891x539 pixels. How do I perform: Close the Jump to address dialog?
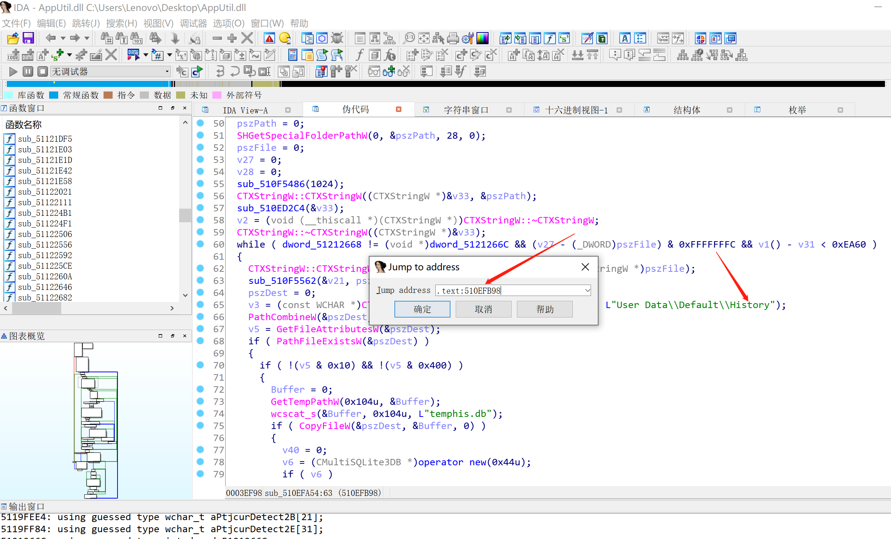[585, 267]
